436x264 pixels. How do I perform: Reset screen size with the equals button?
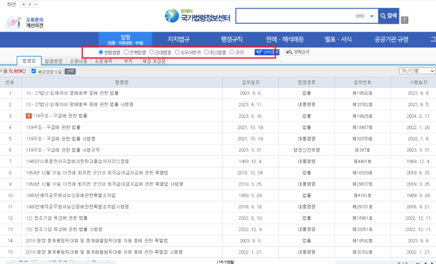coord(30,4)
